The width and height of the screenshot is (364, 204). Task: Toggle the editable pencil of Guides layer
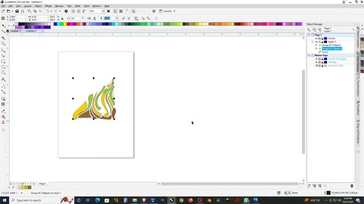(322, 39)
